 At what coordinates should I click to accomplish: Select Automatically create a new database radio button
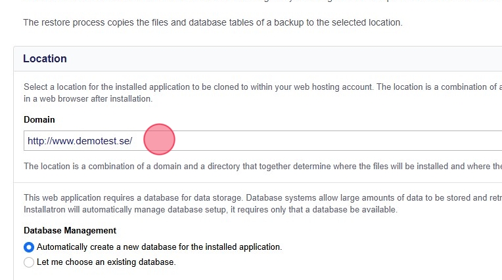tap(29, 247)
